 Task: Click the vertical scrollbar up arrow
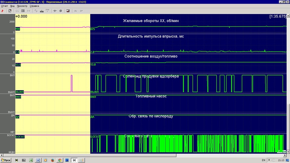288,16
